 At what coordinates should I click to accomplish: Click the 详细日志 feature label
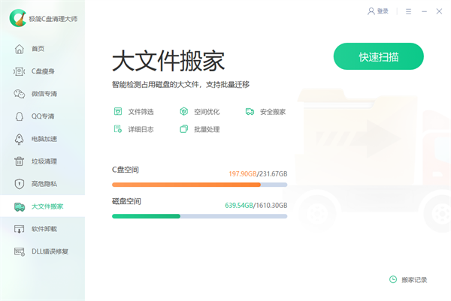click(x=141, y=129)
